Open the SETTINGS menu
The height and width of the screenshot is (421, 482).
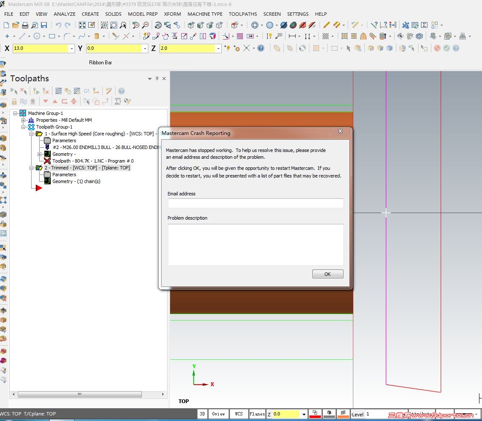point(298,14)
